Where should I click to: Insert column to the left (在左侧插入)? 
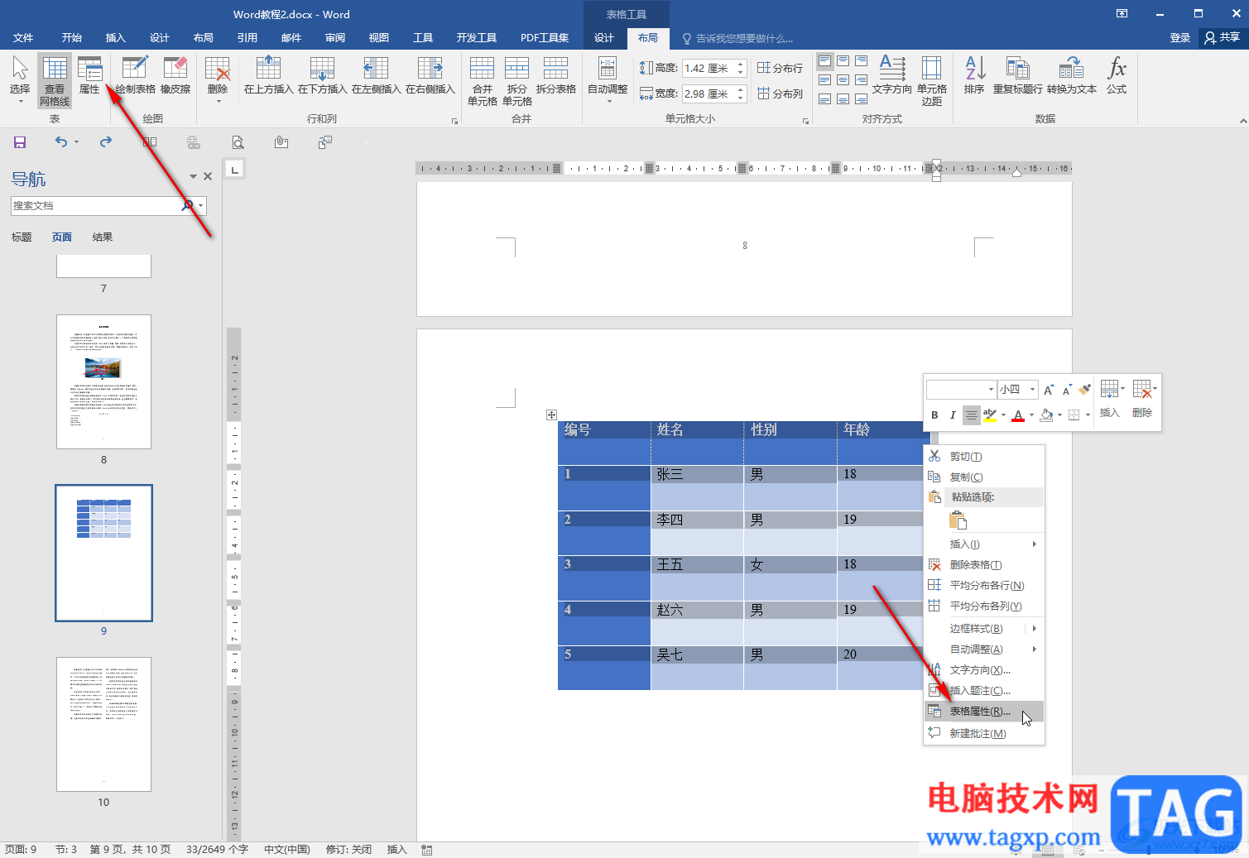(376, 75)
